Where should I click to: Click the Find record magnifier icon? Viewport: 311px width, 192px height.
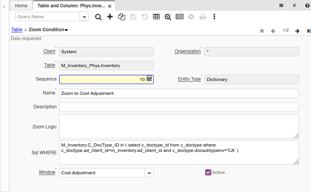point(98,17)
